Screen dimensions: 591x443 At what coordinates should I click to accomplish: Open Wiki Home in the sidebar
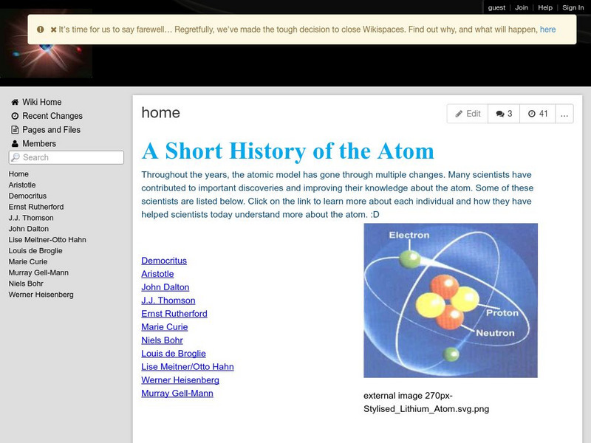[42, 102]
